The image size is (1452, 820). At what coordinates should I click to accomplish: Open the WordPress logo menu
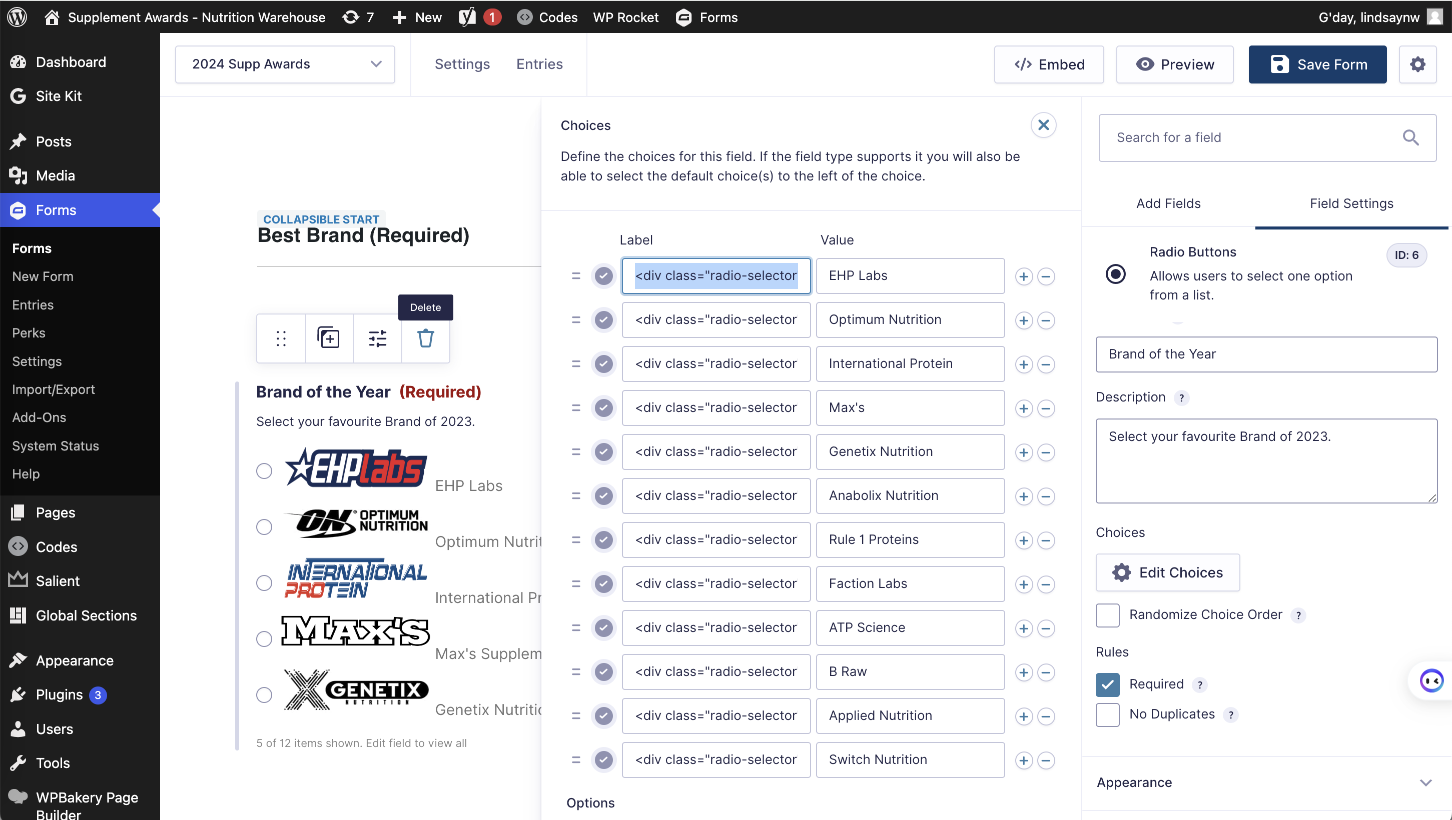17,17
